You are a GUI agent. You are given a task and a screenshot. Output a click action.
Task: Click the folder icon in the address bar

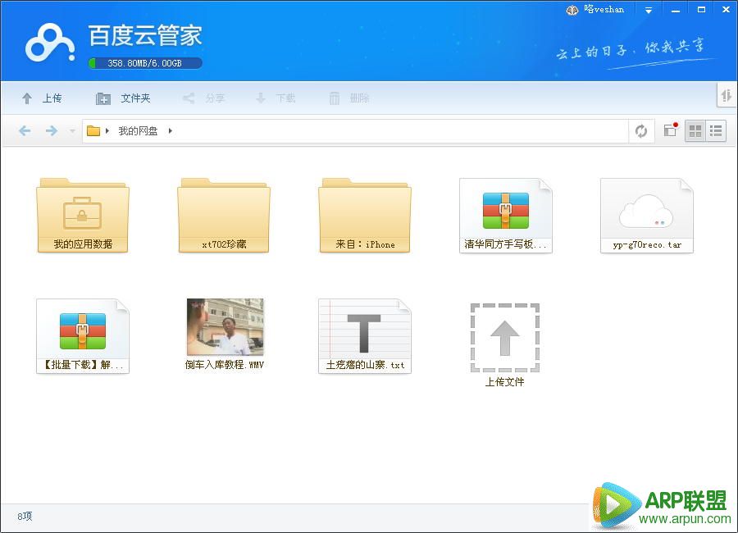pyautogui.click(x=93, y=130)
